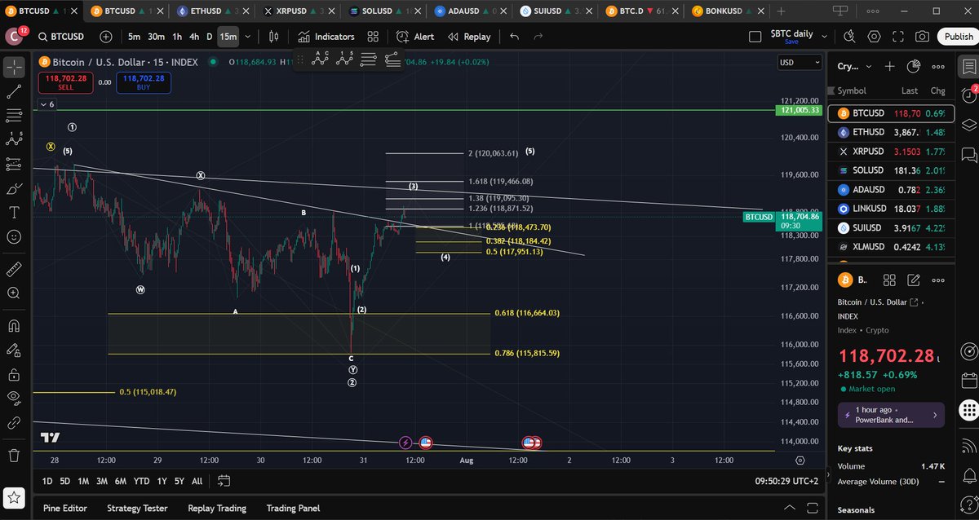979x520 pixels.
Task: Open the watchlist three-dots menu
Action: 938,66
